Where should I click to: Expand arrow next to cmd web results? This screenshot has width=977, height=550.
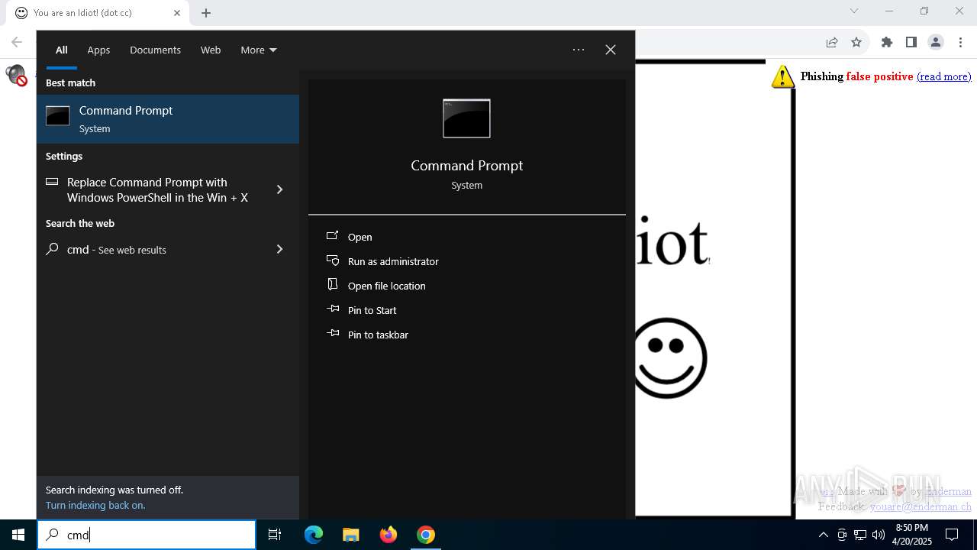(x=279, y=249)
